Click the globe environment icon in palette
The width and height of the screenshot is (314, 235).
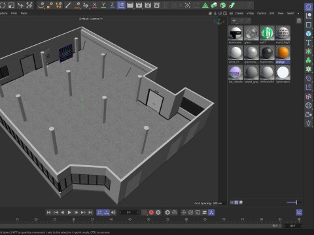click(x=308, y=106)
